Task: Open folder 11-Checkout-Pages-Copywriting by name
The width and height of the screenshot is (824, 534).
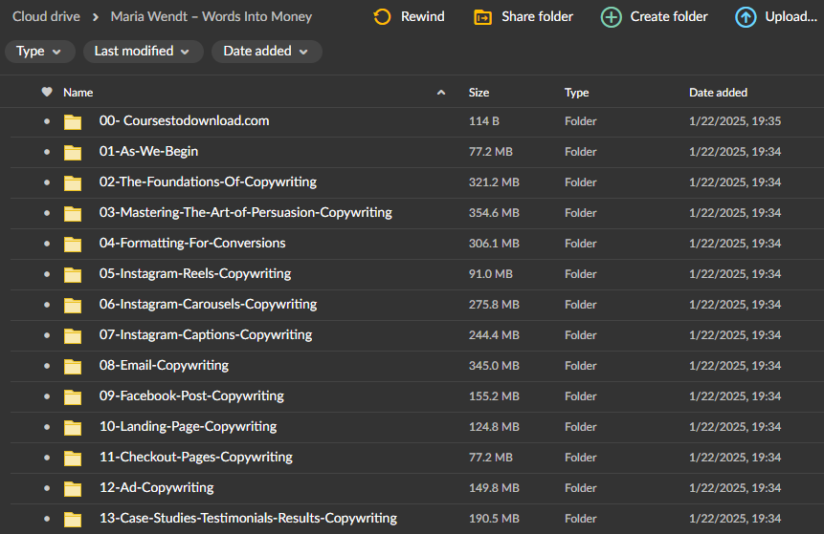Action: tap(196, 457)
